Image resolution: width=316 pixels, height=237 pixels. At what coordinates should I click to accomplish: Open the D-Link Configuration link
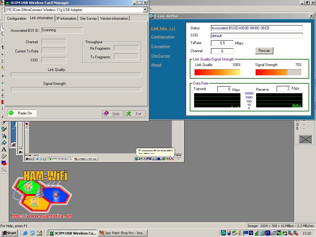pyautogui.click(x=163, y=37)
